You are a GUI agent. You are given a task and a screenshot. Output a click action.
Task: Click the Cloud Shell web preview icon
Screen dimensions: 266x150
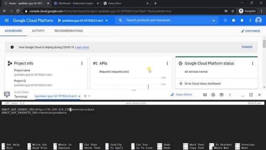tap(222, 95)
